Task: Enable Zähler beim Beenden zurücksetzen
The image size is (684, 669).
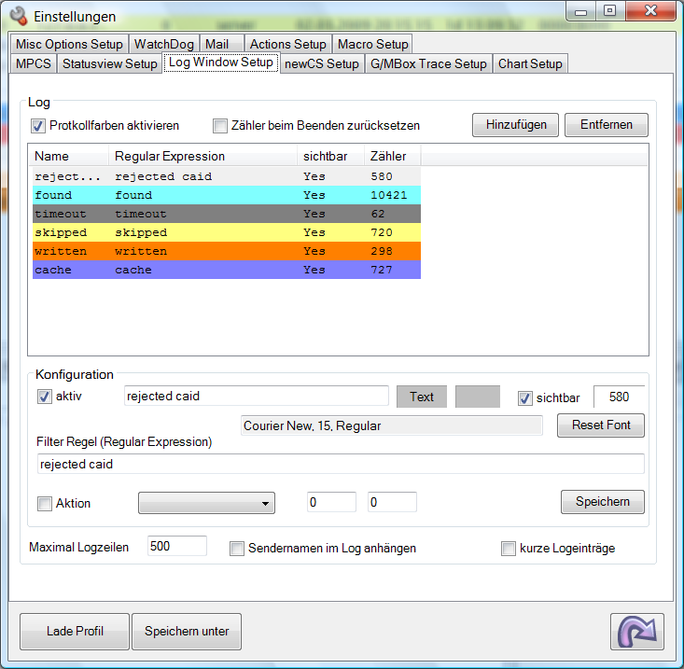Action: tap(220, 126)
